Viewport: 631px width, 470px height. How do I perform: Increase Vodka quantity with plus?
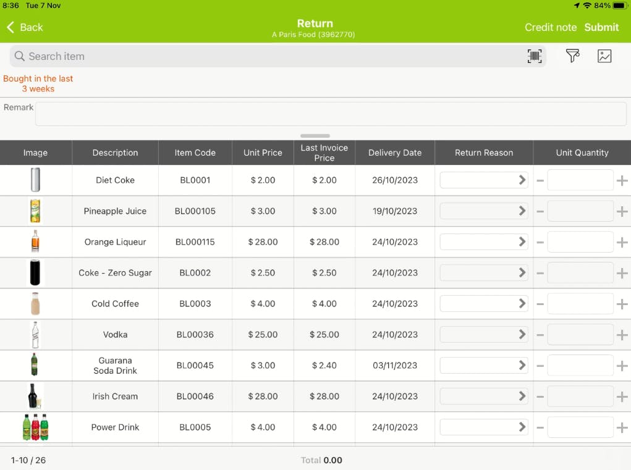point(622,335)
